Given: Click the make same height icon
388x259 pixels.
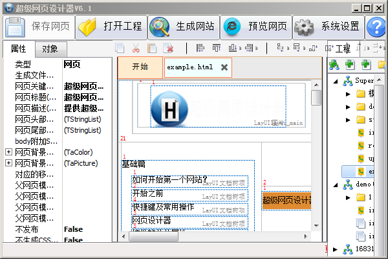Looking at the screenshot, I should pyautogui.click(x=297, y=47).
